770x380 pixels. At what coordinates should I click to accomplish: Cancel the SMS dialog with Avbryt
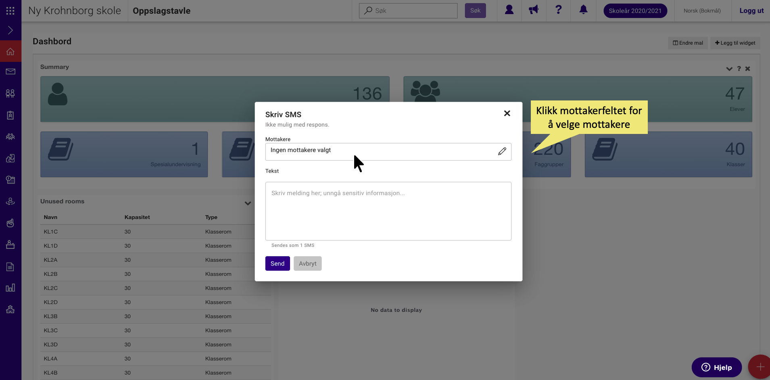pyautogui.click(x=307, y=263)
